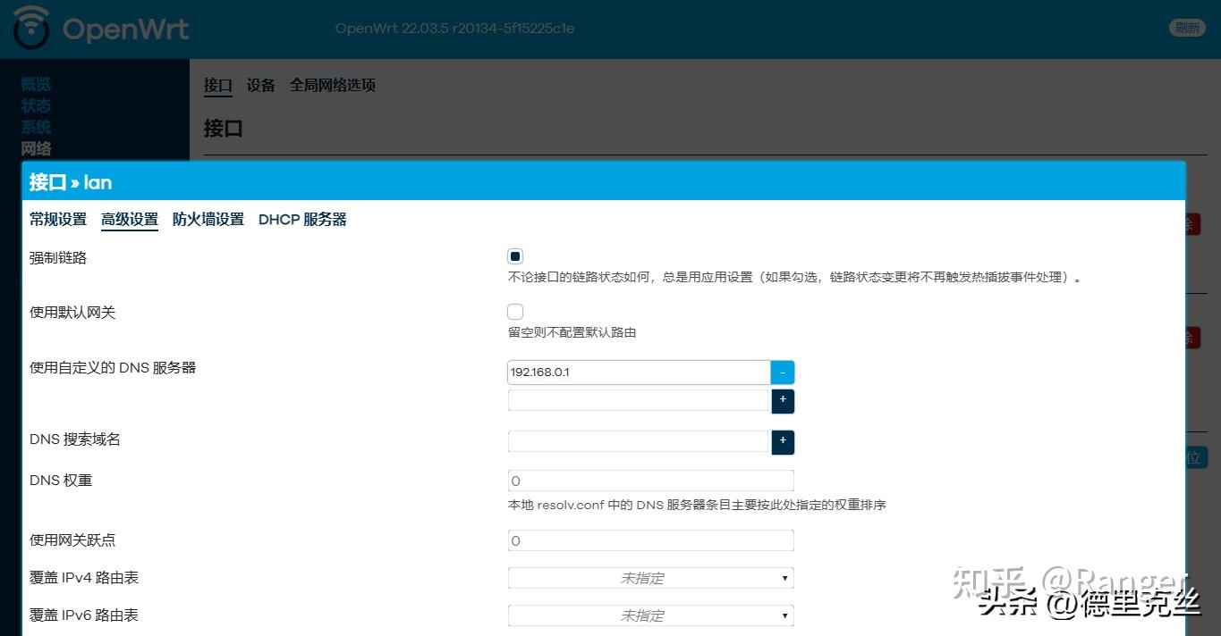Select 防火墙设置 in the dialog
Viewport: 1221px width, 636px height.
coord(207,219)
